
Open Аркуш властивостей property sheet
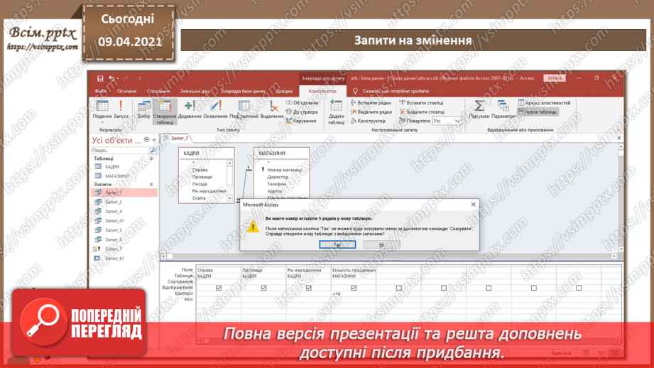coord(545,102)
